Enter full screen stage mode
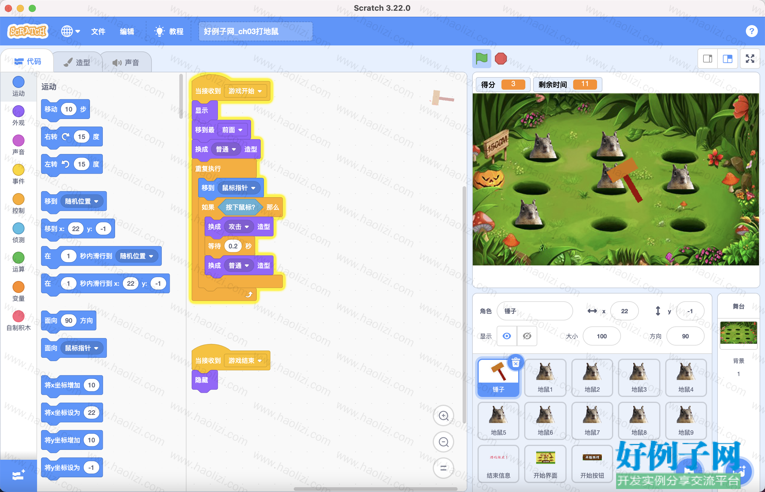The width and height of the screenshot is (765, 492). click(750, 59)
